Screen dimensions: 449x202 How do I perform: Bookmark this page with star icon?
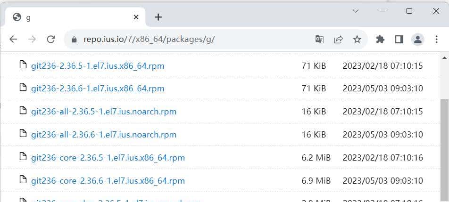pyautogui.click(x=357, y=40)
